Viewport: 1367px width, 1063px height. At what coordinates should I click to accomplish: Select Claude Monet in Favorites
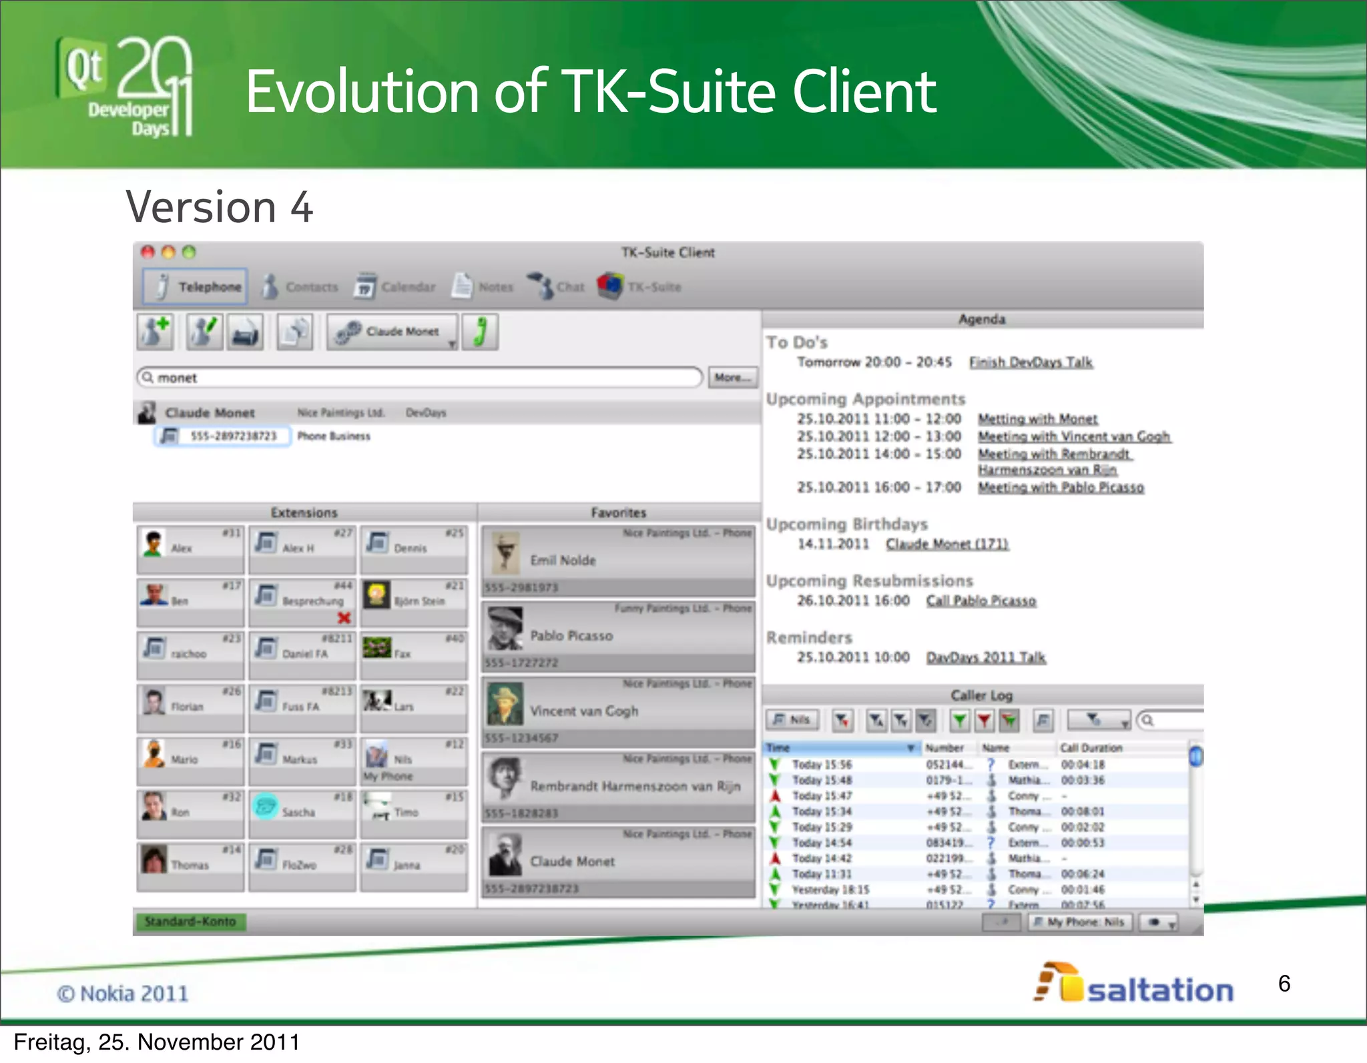618,863
